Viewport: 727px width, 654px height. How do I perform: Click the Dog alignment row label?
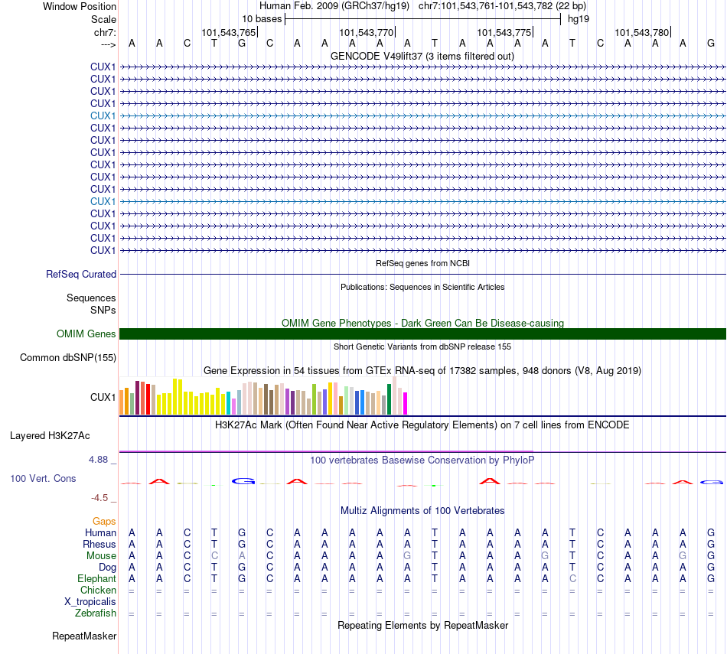(x=108, y=568)
